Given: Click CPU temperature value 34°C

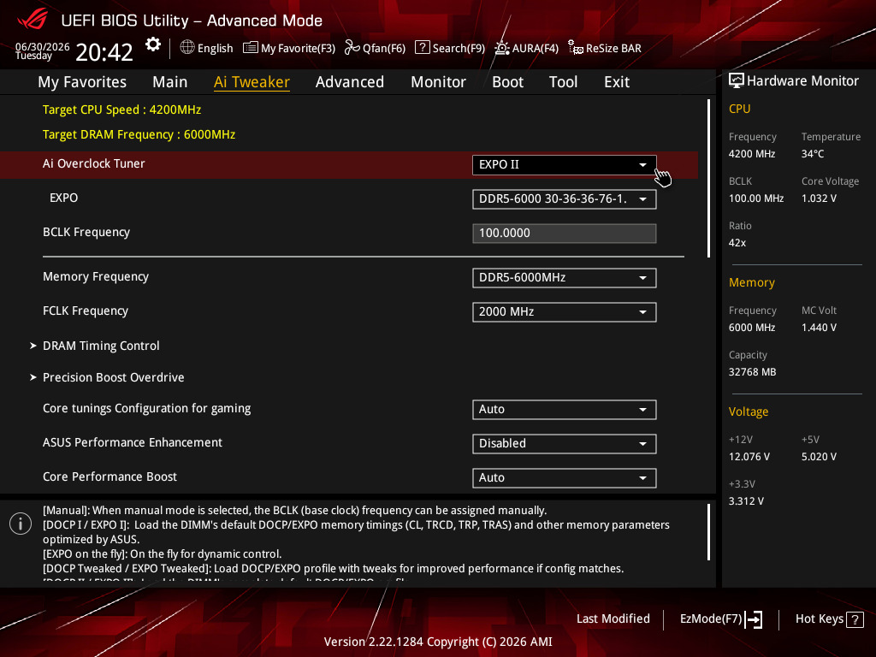Looking at the screenshot, I should [x=813, y=154].
